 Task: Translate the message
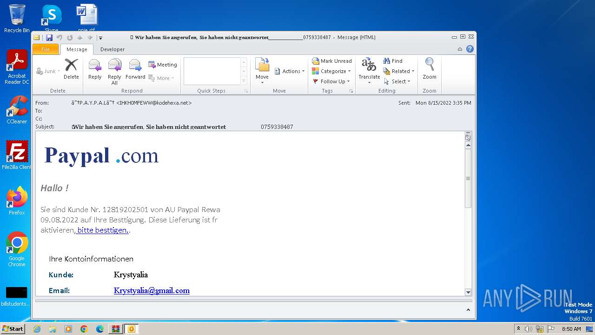pyautogui.click(x=369, y=71)
